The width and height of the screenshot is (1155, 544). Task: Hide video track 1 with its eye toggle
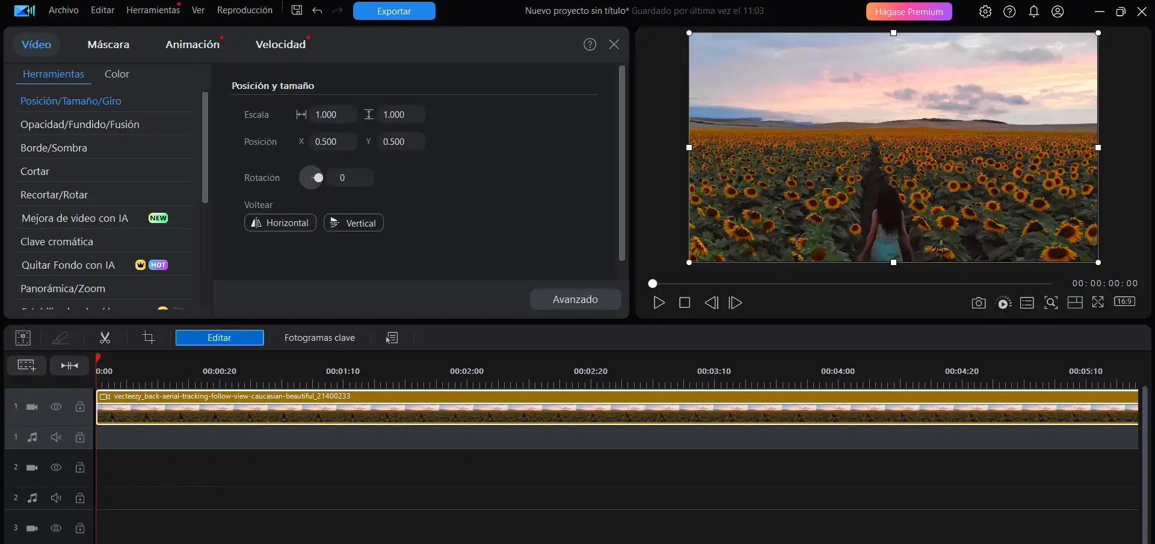[56, 406]
